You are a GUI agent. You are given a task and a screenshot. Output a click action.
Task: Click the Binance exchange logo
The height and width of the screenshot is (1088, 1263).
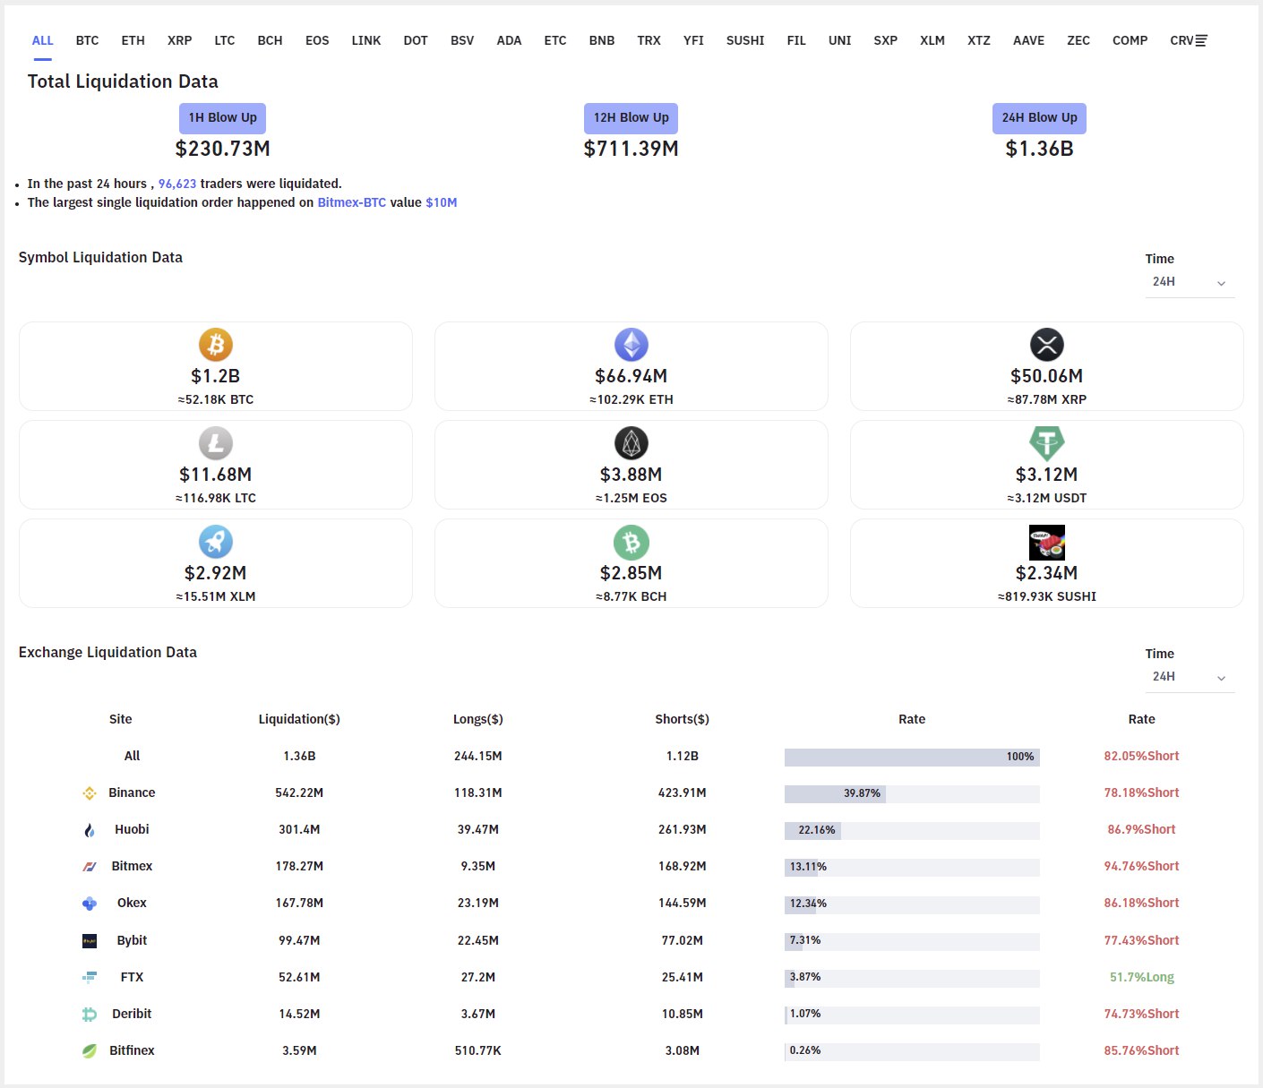[90, 792]
